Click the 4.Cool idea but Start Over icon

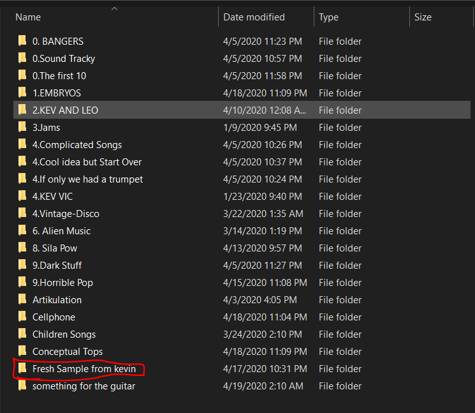tap(22, 161)
